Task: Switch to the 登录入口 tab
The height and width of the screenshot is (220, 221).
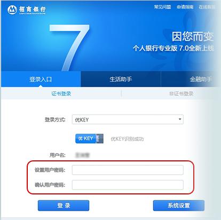Action: 41,79
